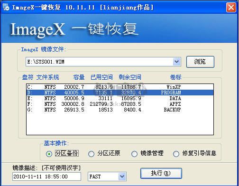239x186 pixels.
Task: Click the 容量 column header
Action: [79, 77]
